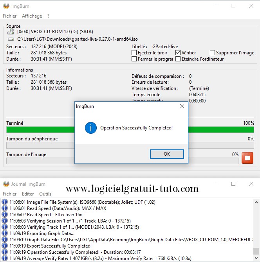Enable Eteindre l'ordinateur checkbox

click(x=178, y=59)
